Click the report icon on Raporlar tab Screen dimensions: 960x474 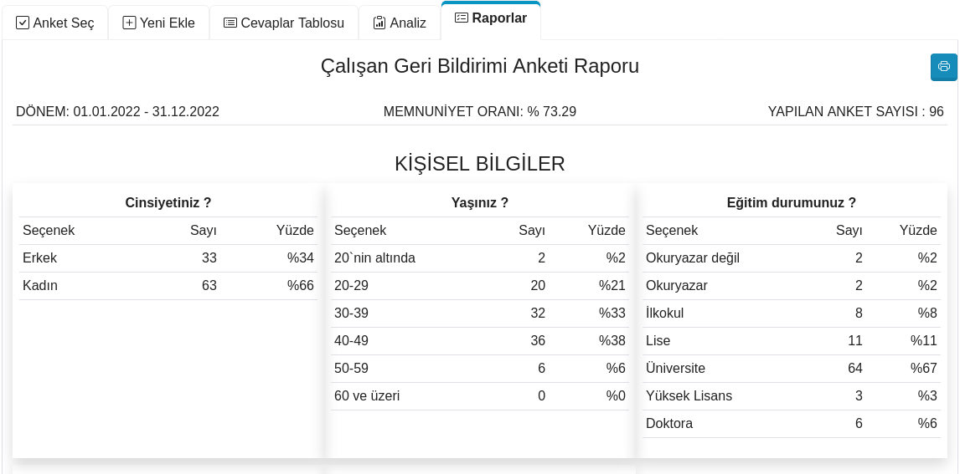pos(461,18)
